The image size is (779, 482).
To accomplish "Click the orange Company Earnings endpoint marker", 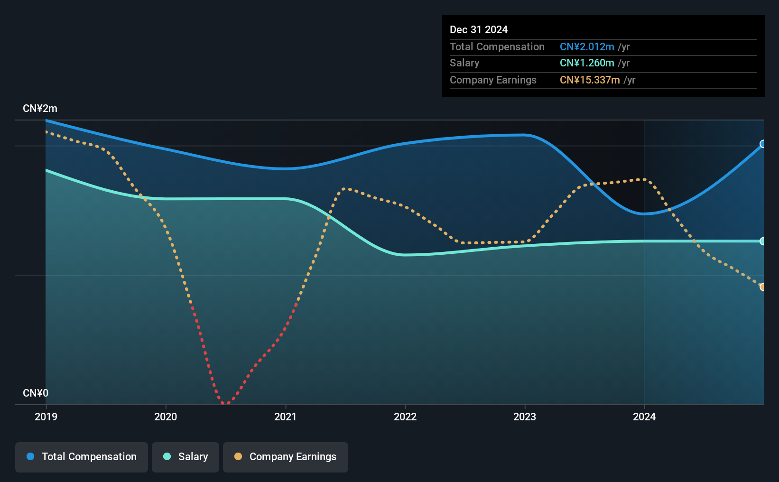I will point(763,287).
